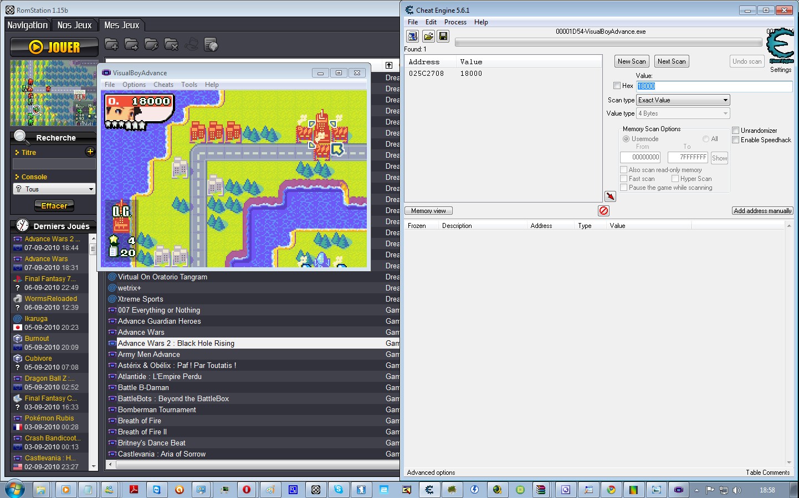The height and width of the screenshot is (498, 799).
Task: Click the game screenshot thumbnail in RomStation
Action: [54, 93]
